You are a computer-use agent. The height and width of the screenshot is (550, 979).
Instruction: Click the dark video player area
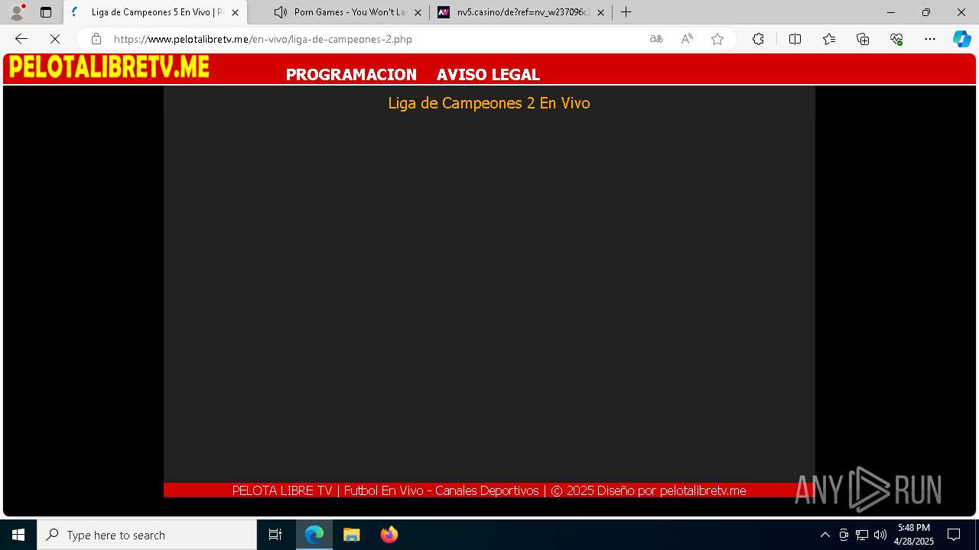click(489, 298)
